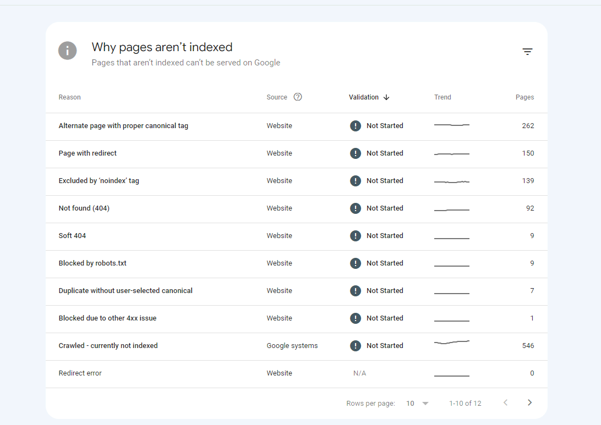Click the Validation sort arrow
This screenshot has height=425, width=601.
point(387,97)
